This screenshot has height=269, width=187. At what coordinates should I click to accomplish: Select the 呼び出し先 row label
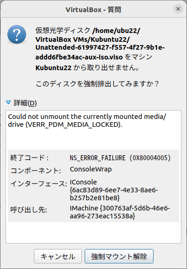click(29, 210)
